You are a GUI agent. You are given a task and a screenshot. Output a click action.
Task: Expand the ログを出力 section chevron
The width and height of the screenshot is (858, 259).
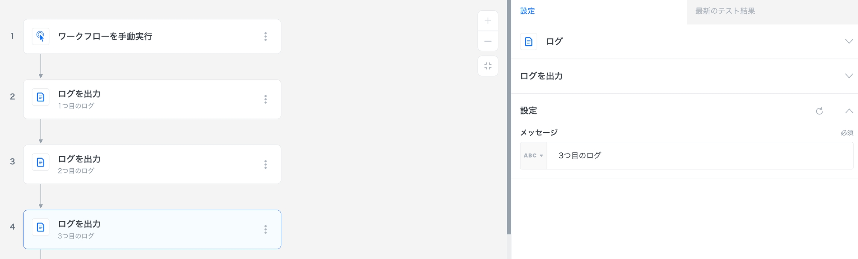849,76
